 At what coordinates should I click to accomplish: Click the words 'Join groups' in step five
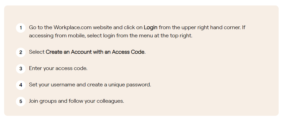point(43,101)
